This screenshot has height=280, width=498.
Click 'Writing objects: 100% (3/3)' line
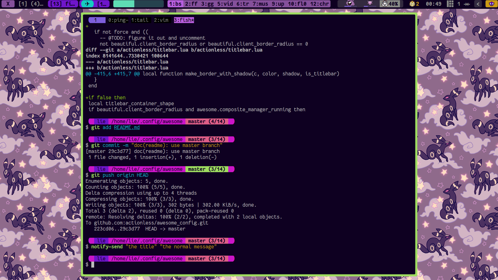click(171, 205)
